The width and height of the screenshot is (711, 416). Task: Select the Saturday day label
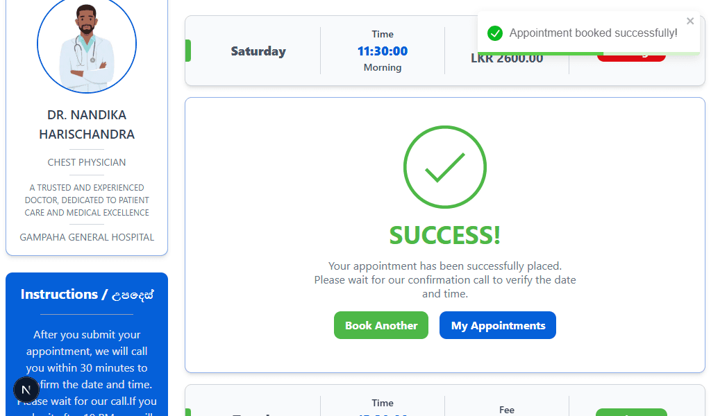click(x=258, y=51)
